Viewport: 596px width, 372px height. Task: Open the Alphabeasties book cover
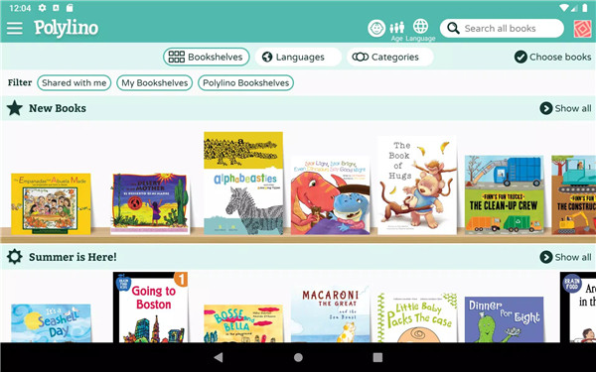point(243,183)
